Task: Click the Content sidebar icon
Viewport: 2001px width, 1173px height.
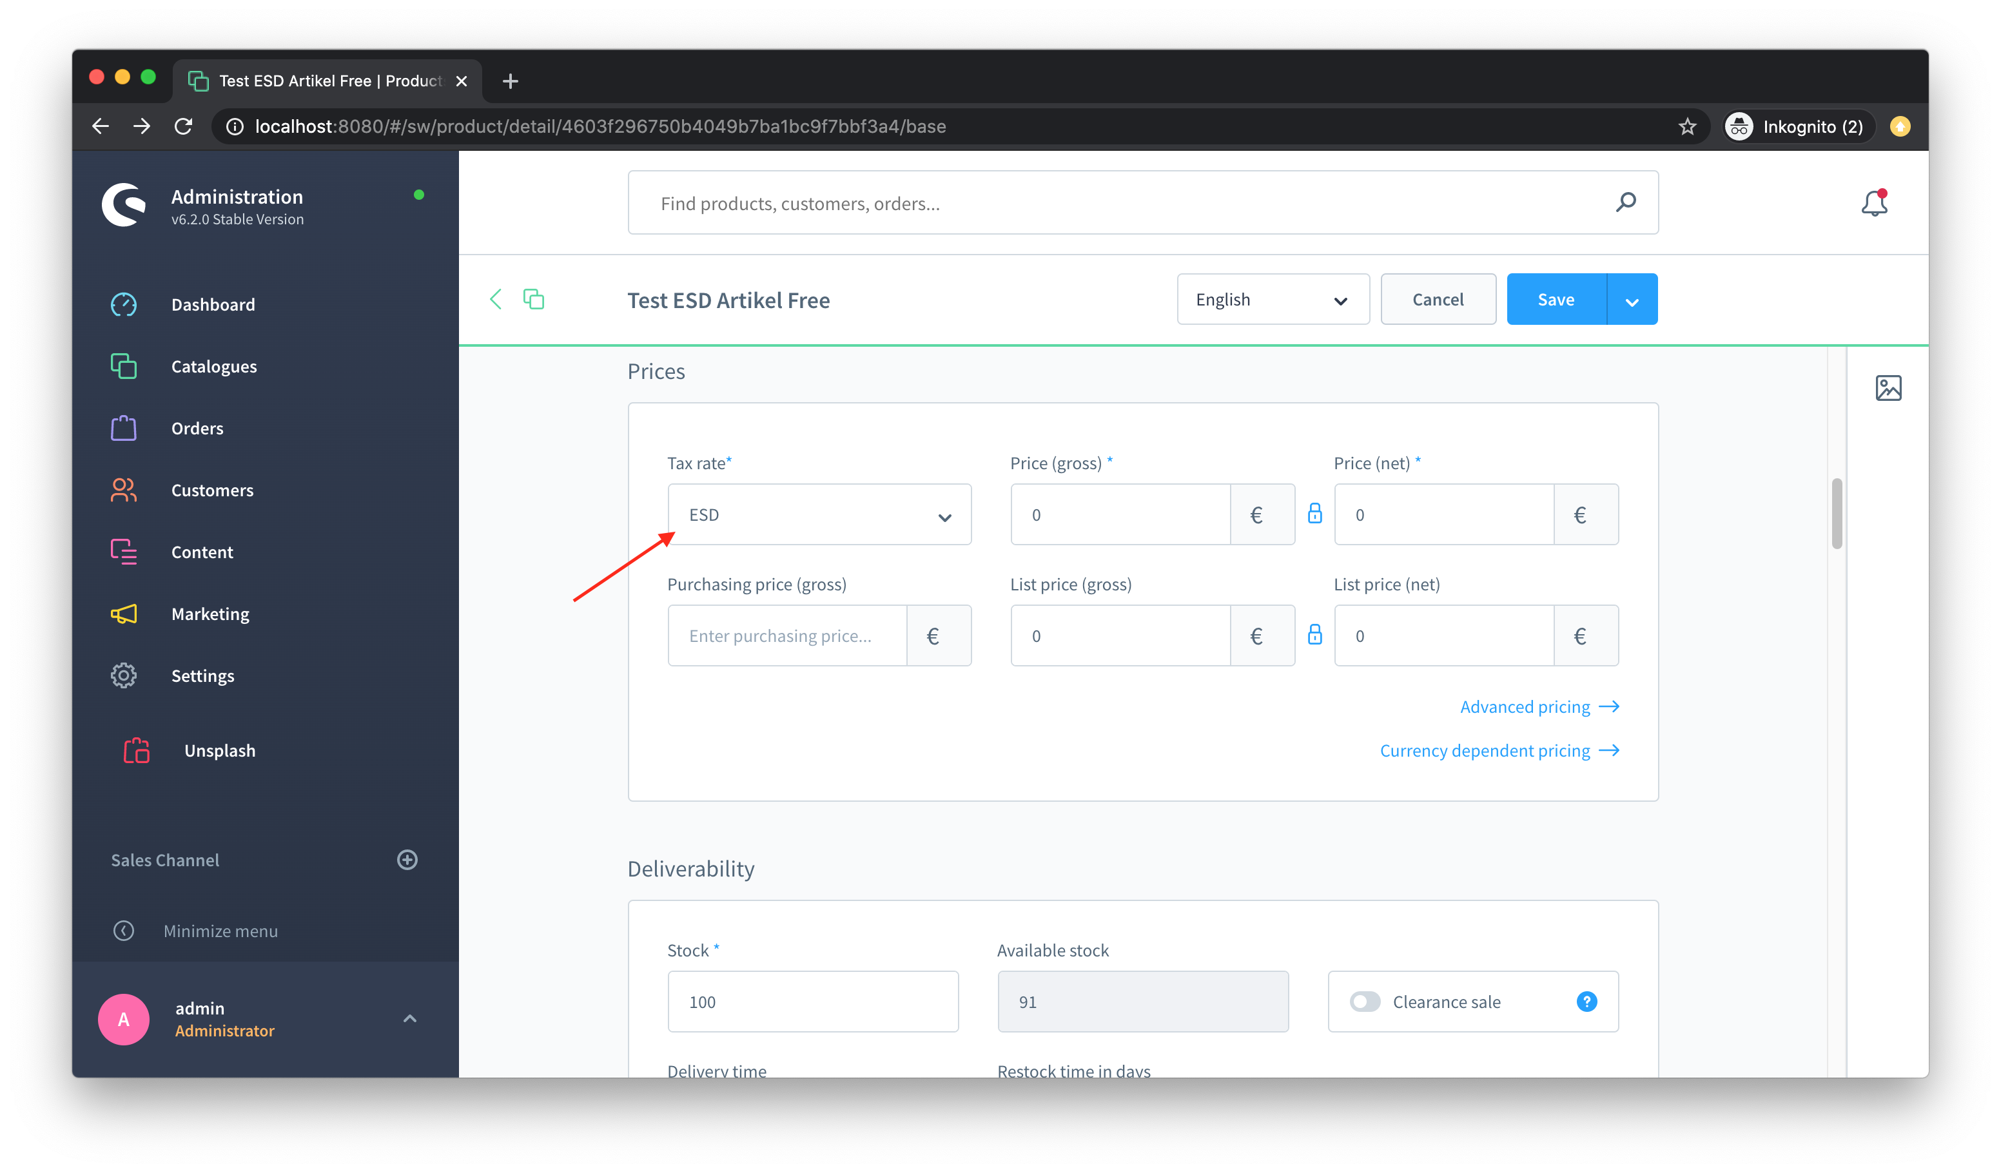Action: pos(124,552)
